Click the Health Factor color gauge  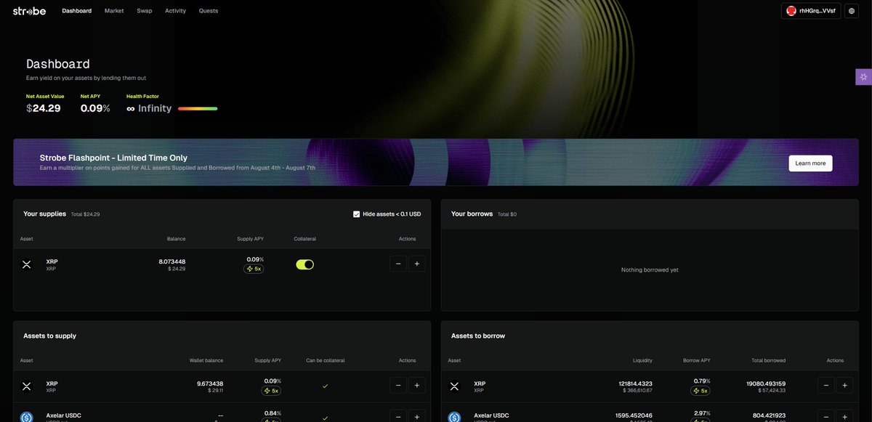(198, 109)
